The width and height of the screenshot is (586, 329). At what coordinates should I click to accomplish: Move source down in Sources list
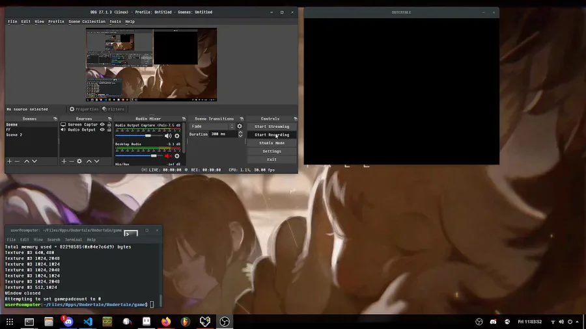[x=97, y=161]
